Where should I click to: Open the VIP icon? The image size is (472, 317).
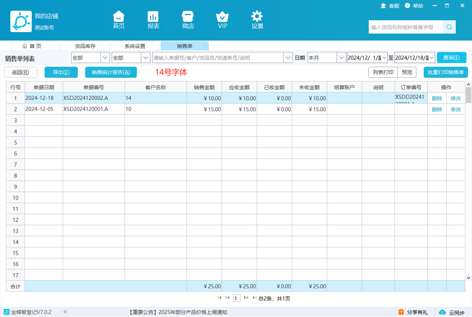tap(222, 20)
